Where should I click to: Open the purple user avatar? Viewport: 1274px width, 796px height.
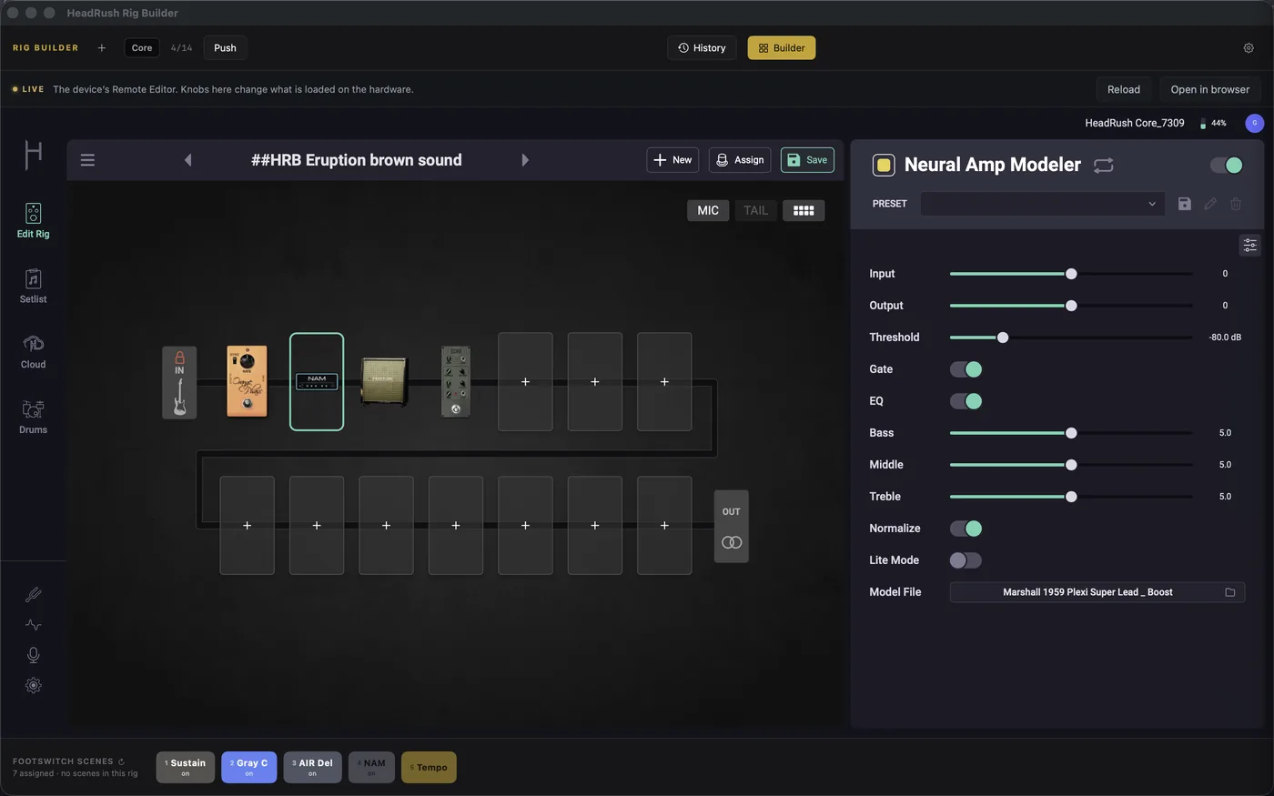pyautogui.click(x=1254, y=123)
